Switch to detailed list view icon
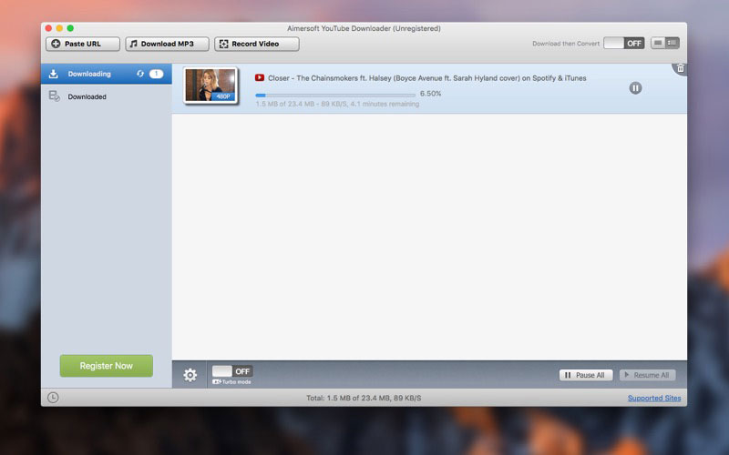The height and width of the screenshot is (455, 729). click(673, 43)
